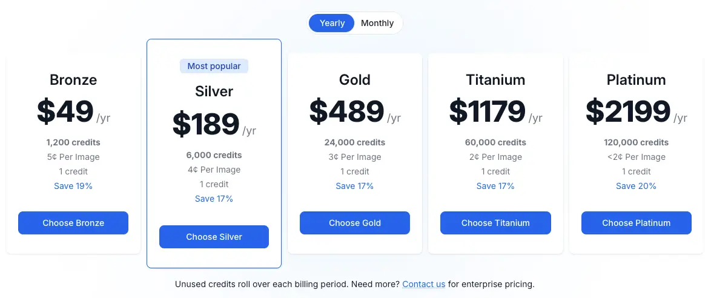
Task: Switch billing to Monthly
Action: tap(377, 23)
